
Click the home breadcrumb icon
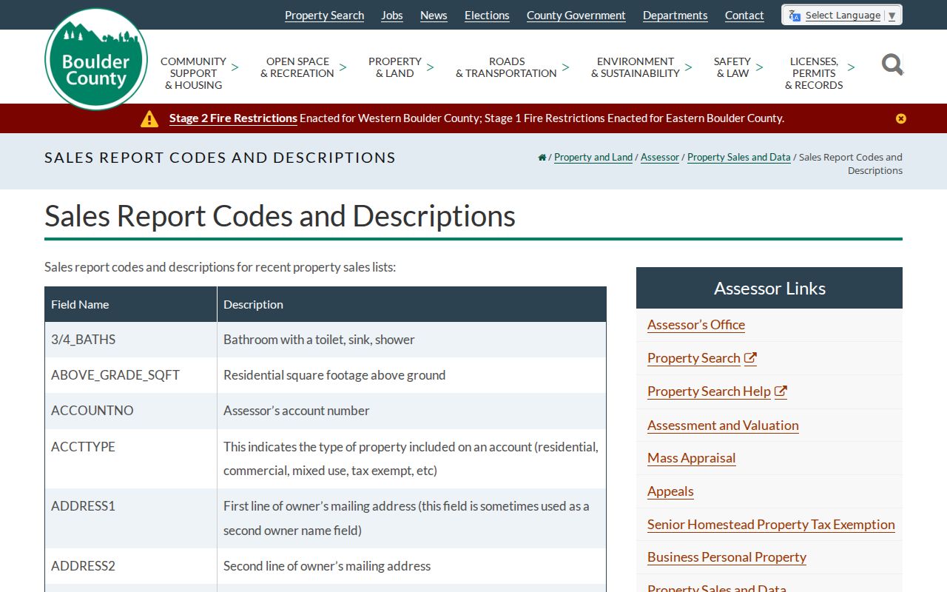click(542, 157)
